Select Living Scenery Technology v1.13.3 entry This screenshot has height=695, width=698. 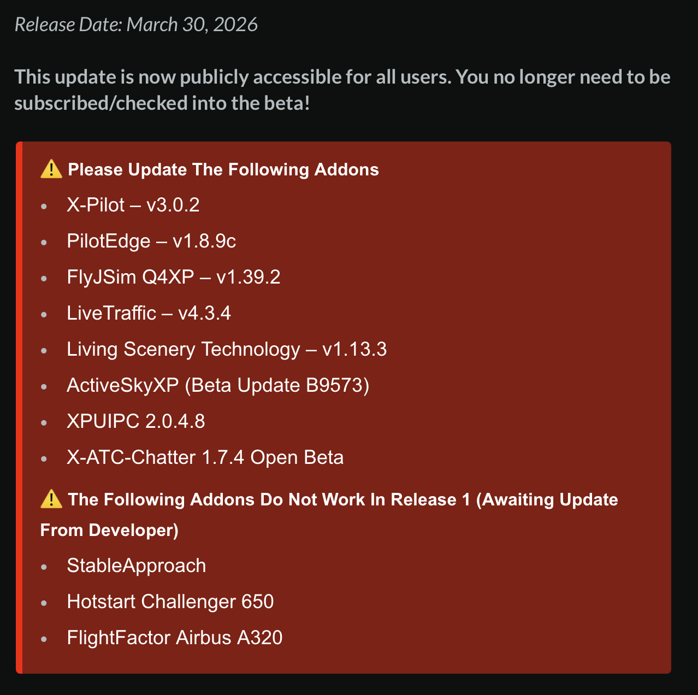click(x=226, y=349)
